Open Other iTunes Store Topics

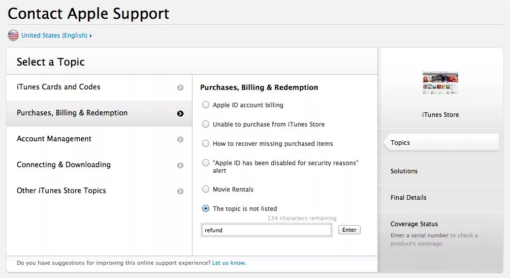(99, 191)
